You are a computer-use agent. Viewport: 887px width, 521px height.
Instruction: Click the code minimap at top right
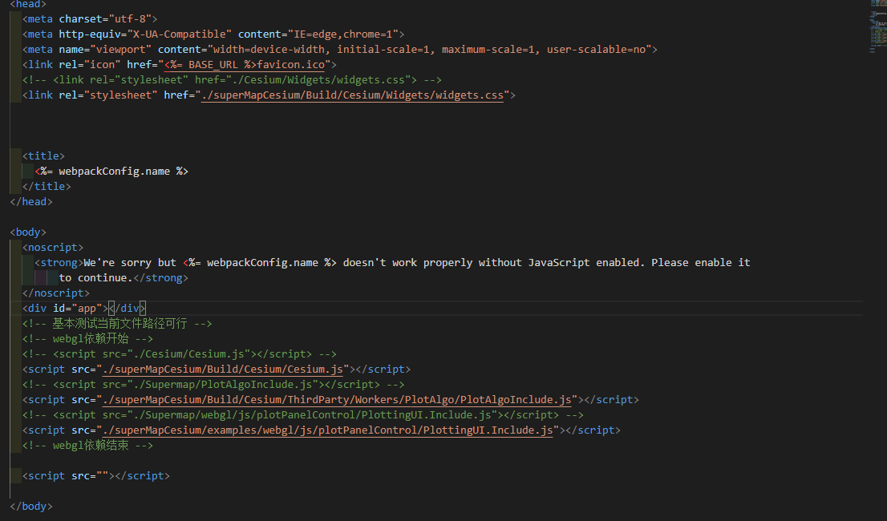click(x=877, y=27)
